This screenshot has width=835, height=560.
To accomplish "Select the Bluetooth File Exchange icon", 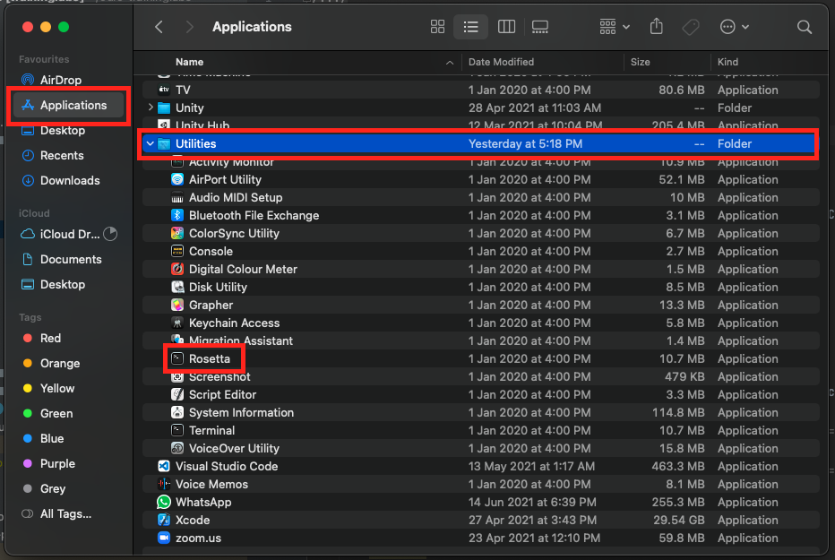I will (x=177, y=215).
